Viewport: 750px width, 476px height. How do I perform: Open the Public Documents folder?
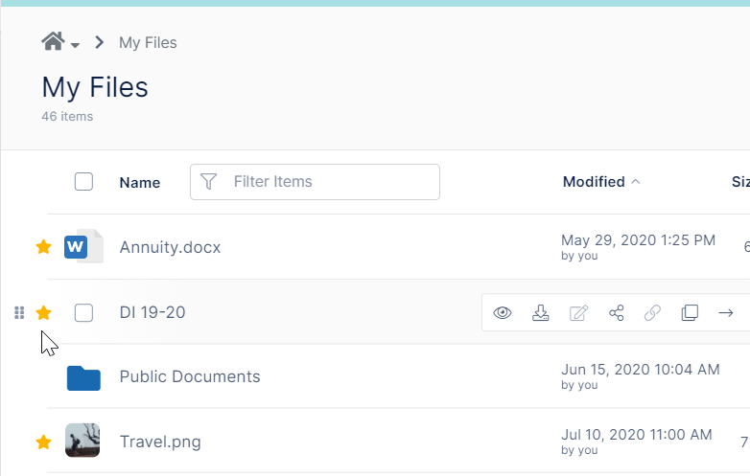[x=189, y=376]
